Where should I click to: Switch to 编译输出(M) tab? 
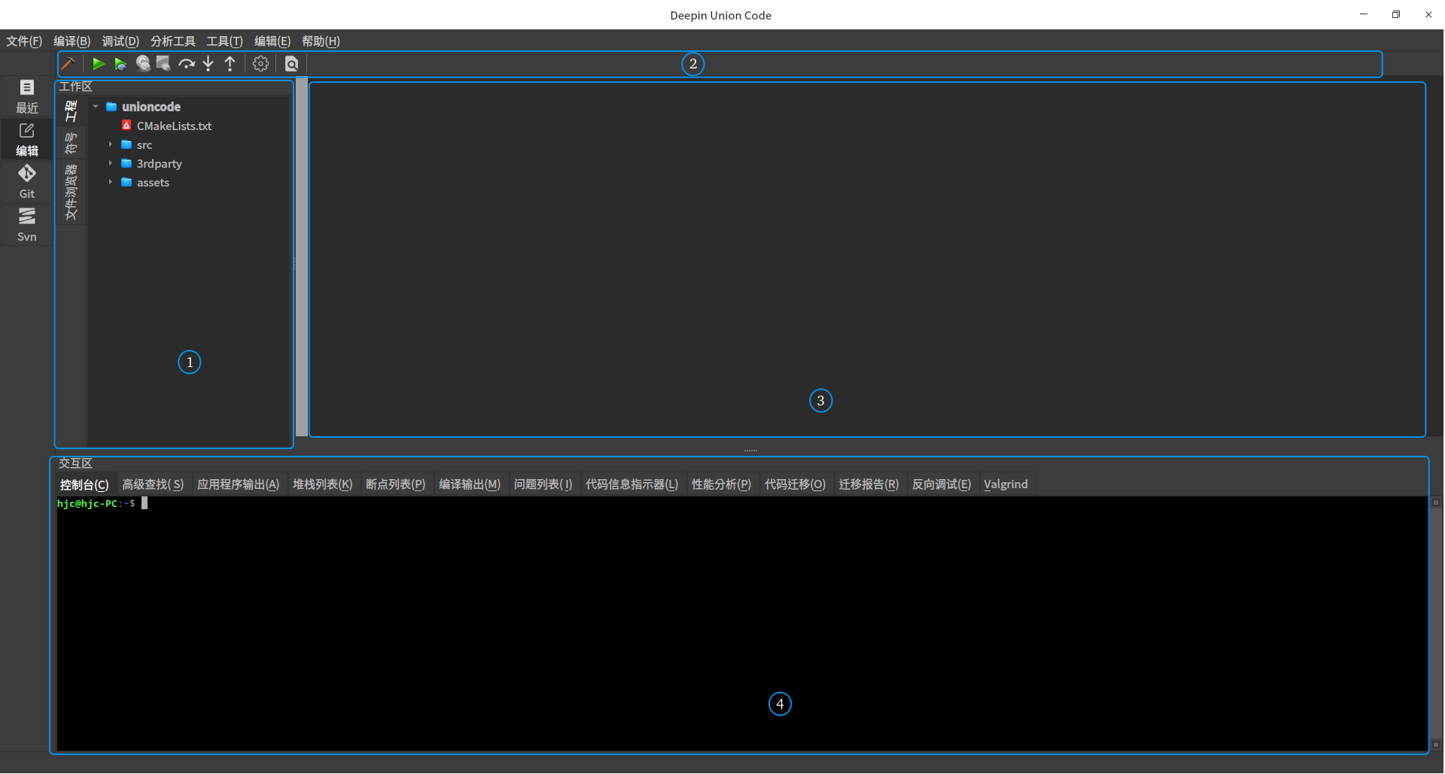(470, 484)
